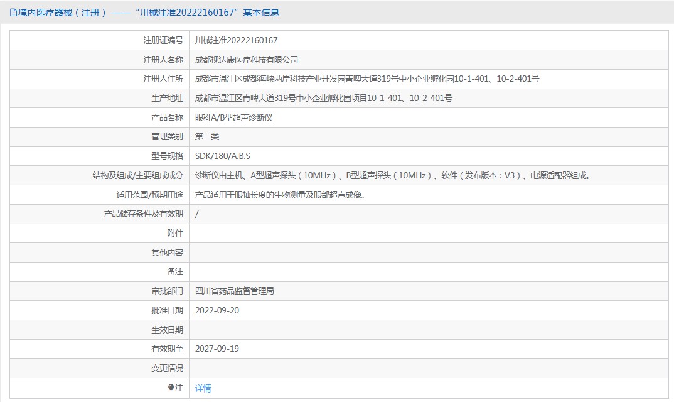Select product name 眼科A/B型超声诊断仪
This screenshot has height=402, width=674.
coord(233,117)
